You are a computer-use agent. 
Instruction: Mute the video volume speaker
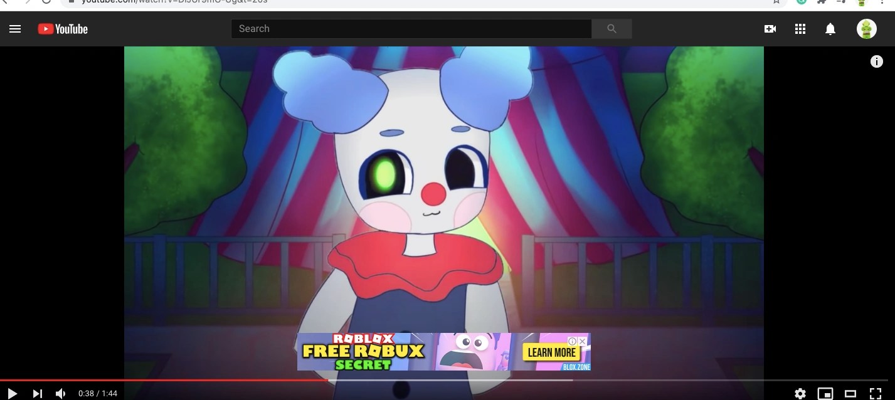coord(61,394)
